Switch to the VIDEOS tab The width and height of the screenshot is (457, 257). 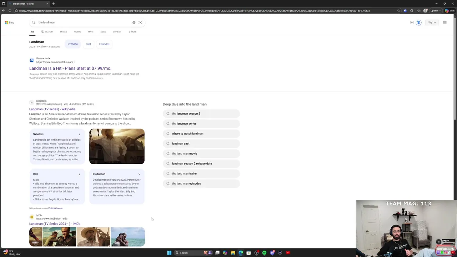pos(77,32)
